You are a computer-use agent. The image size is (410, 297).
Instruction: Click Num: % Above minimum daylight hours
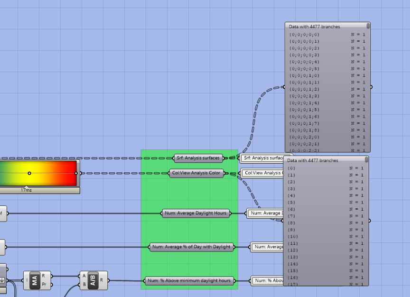click(x=189, y=280)
